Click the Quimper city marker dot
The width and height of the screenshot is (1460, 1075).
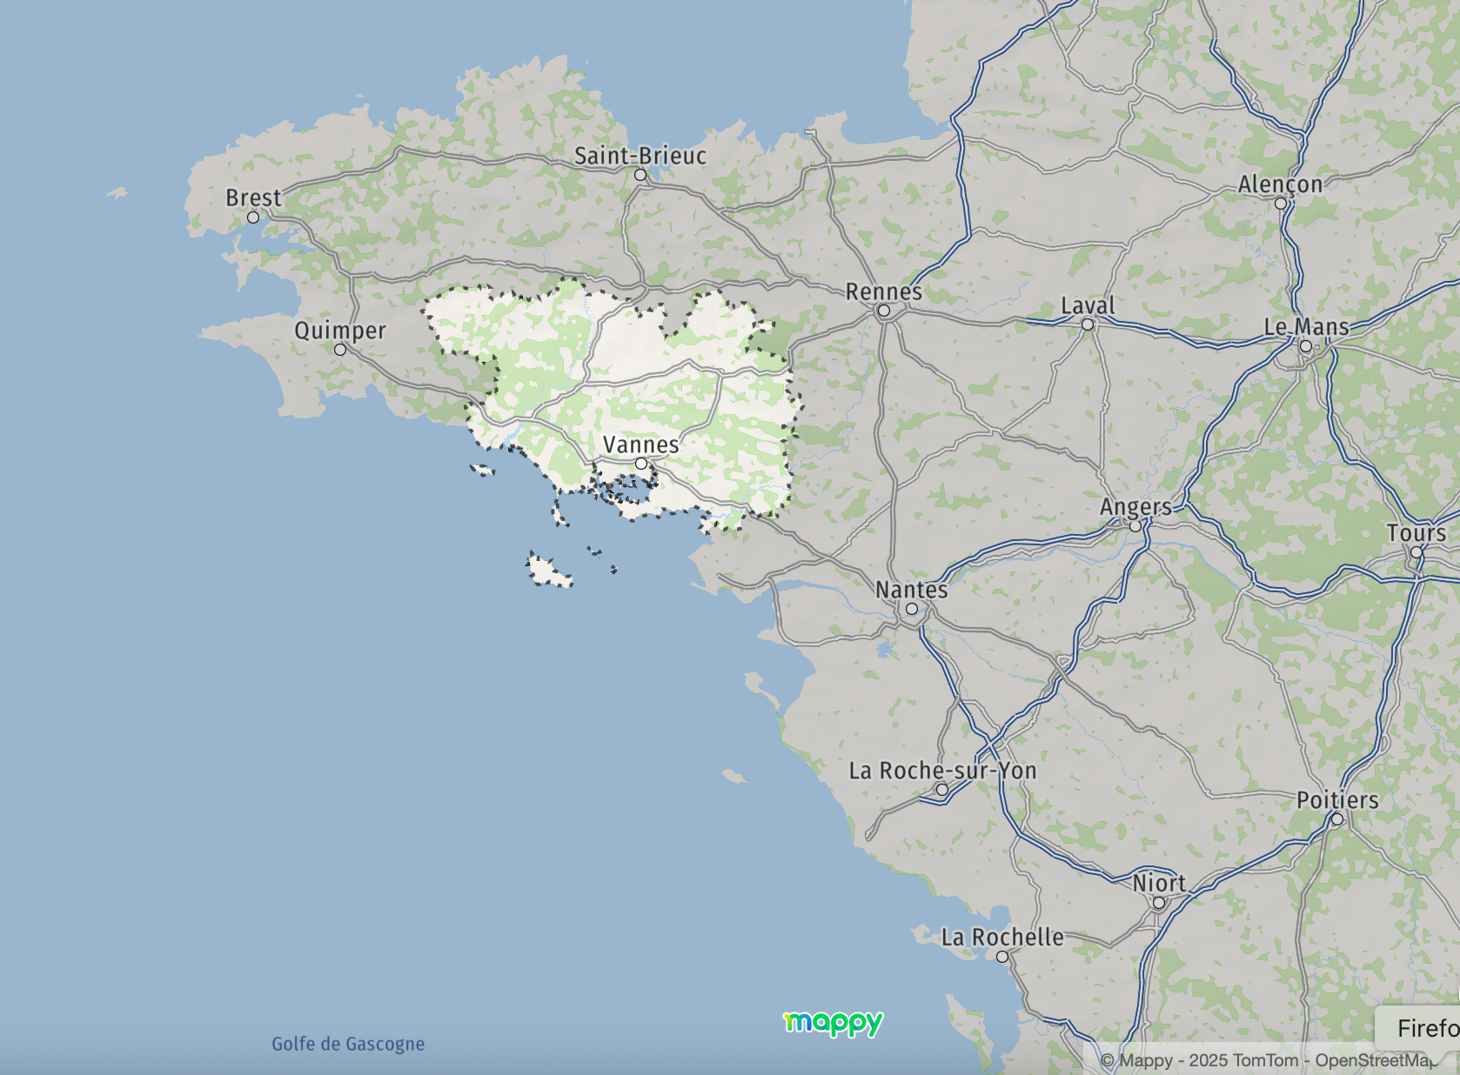[340, 350]
